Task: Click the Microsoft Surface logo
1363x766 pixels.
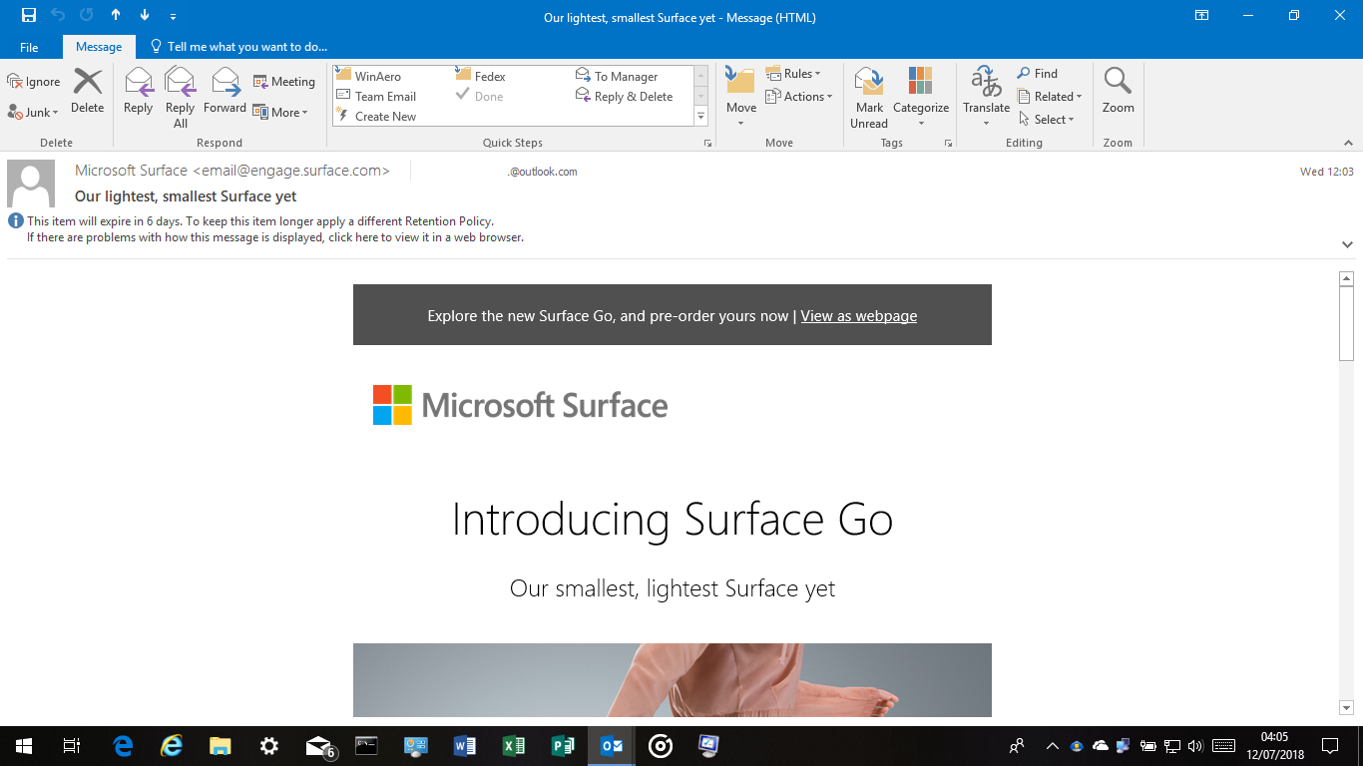Action: click(x=520, y=405)
